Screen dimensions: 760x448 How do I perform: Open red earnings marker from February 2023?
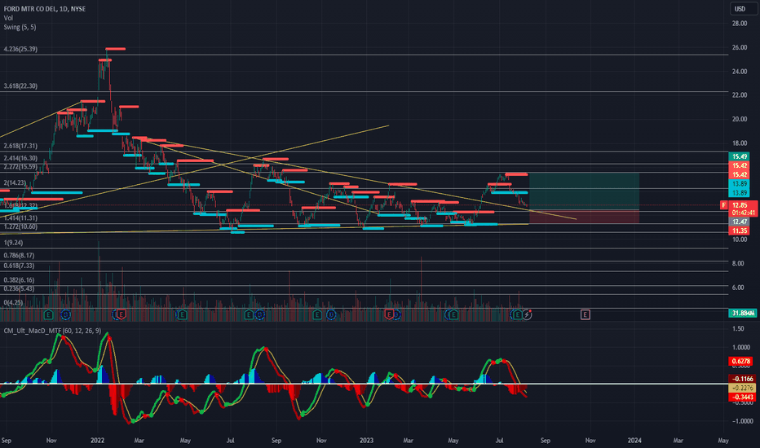[389, 314]
